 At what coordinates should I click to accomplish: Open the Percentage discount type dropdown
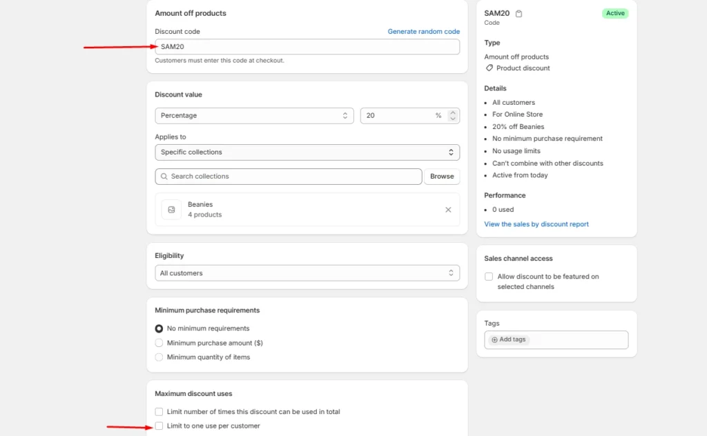[254, 116]
